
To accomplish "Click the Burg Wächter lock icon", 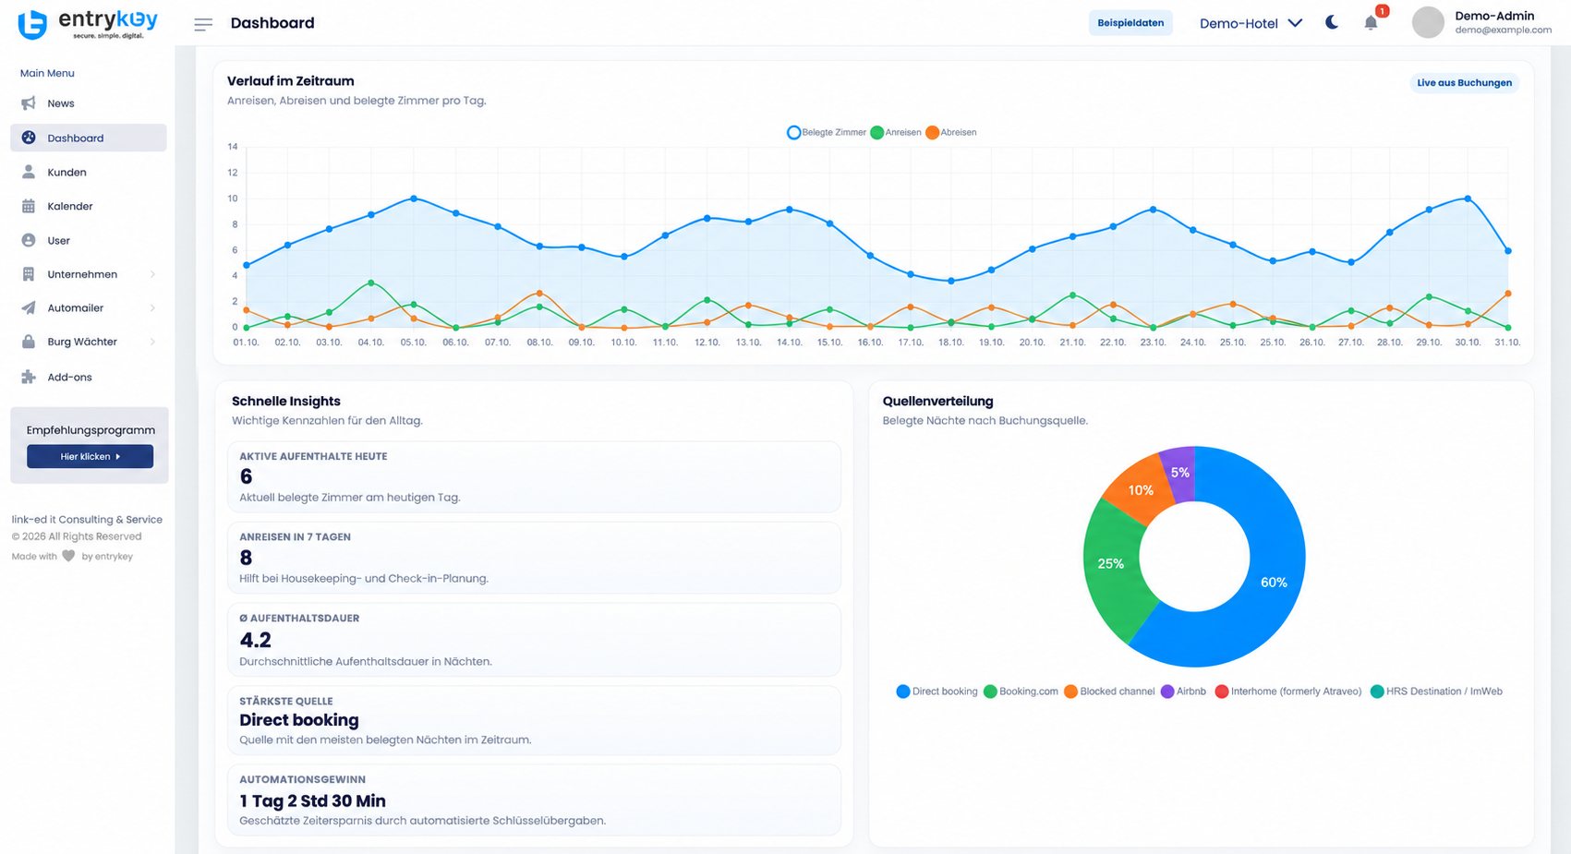I will [29, 342].
